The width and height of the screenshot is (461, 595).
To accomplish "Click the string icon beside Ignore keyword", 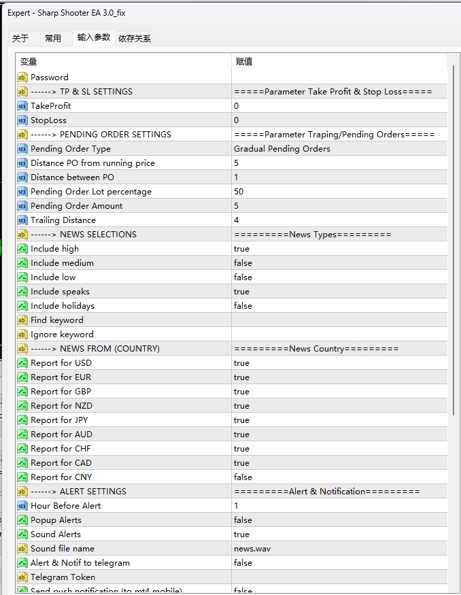I will click(x=22, y=335).
